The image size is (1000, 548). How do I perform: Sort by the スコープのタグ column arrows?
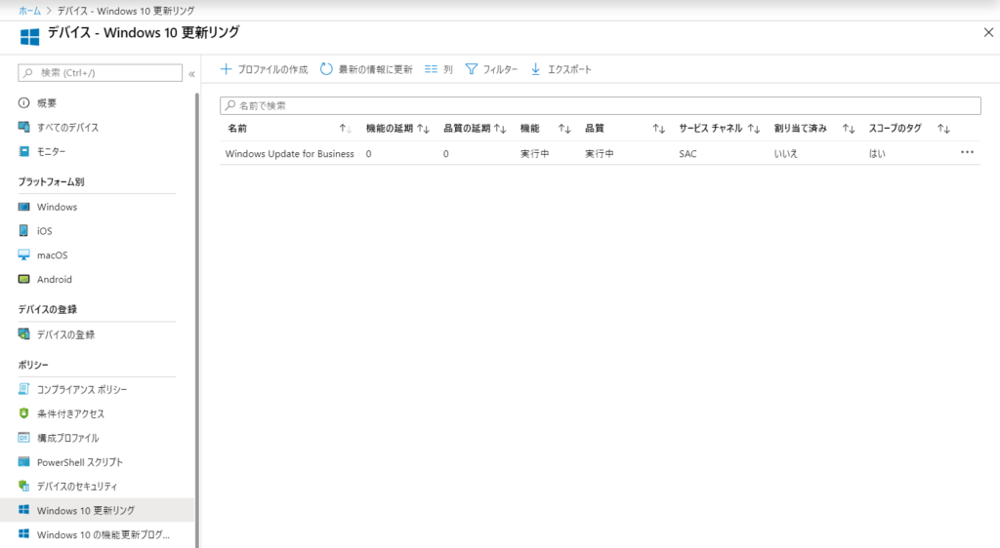(x=943, y=129)
